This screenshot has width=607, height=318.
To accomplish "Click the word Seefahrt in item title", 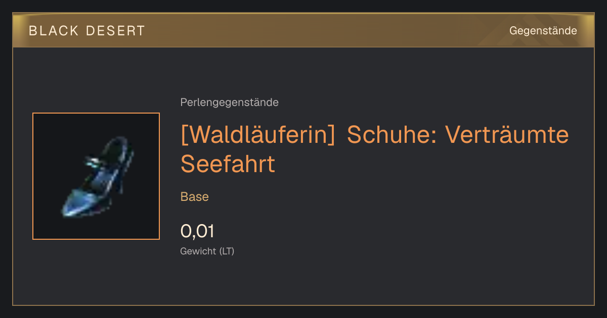I will [x=228, y=164].
